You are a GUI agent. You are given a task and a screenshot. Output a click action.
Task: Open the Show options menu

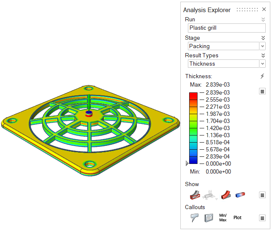pyautogui.click(x=262, y=195)
